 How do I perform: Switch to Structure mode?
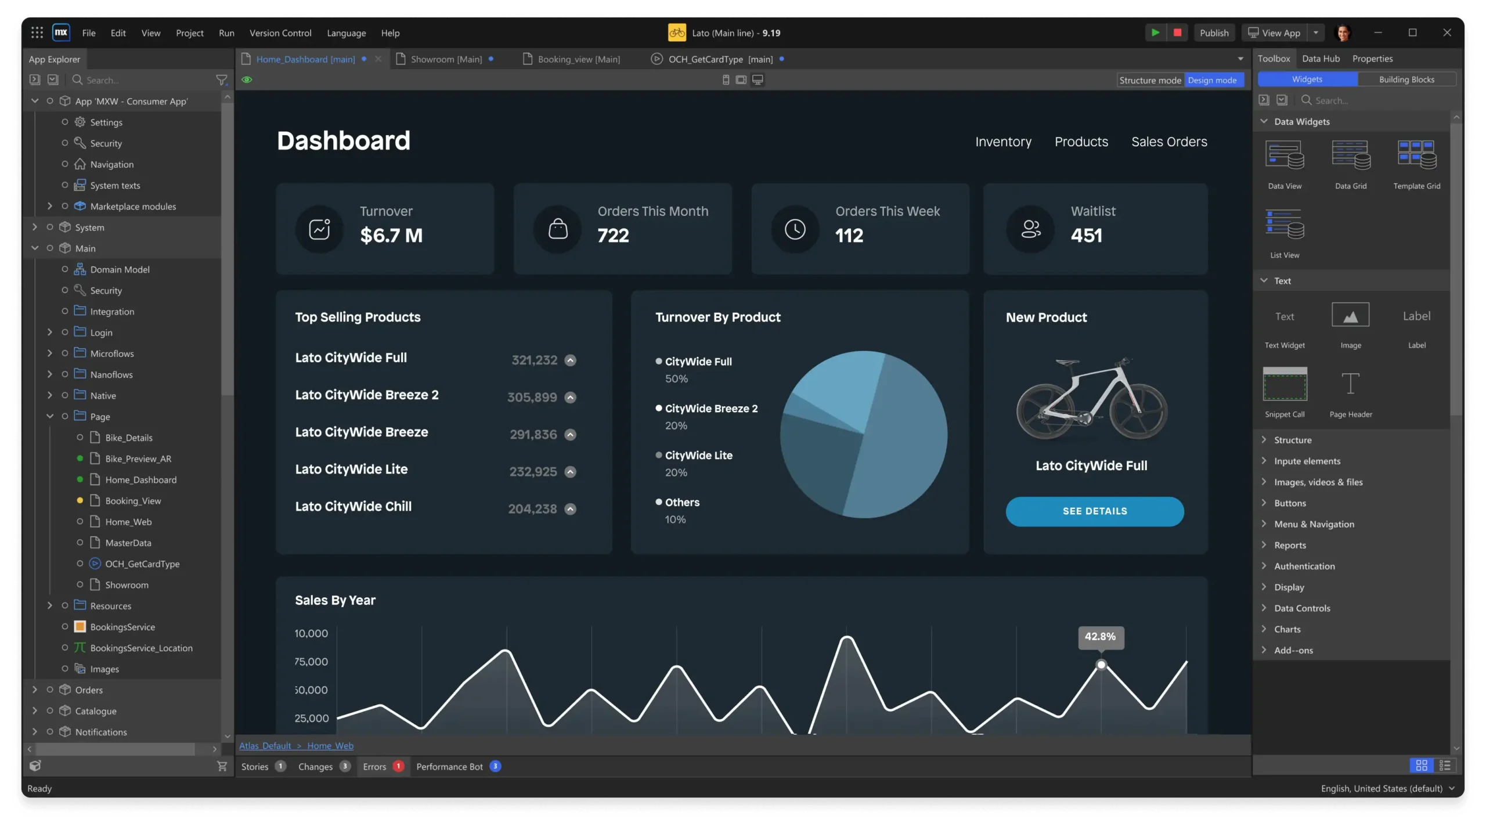coord(1150,80)
